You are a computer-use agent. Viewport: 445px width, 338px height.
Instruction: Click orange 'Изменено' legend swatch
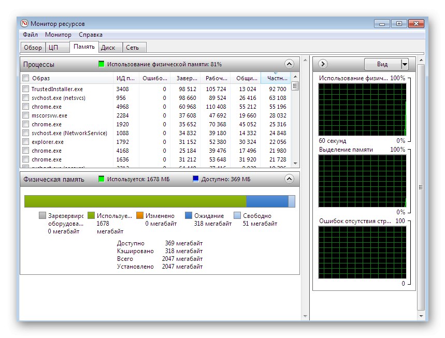tap(140, 215)
